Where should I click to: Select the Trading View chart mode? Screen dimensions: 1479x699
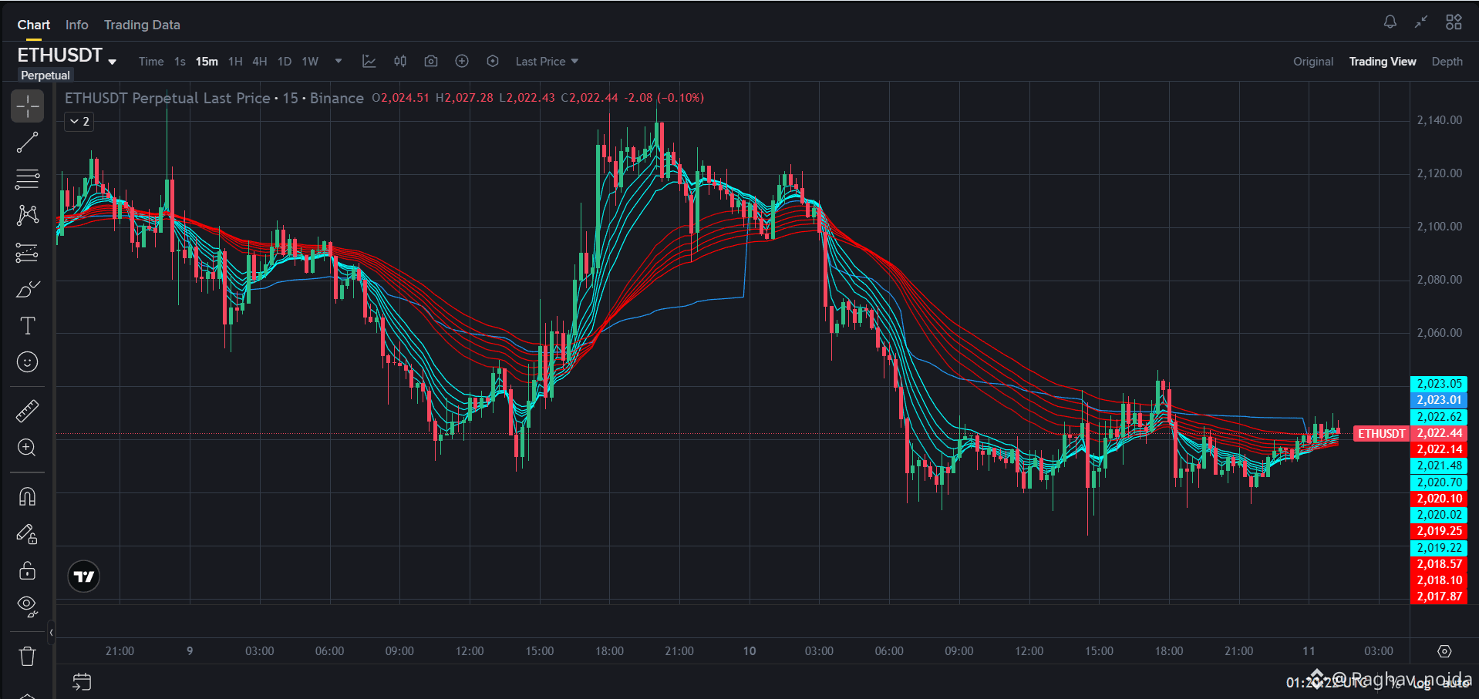(1383, 62)
